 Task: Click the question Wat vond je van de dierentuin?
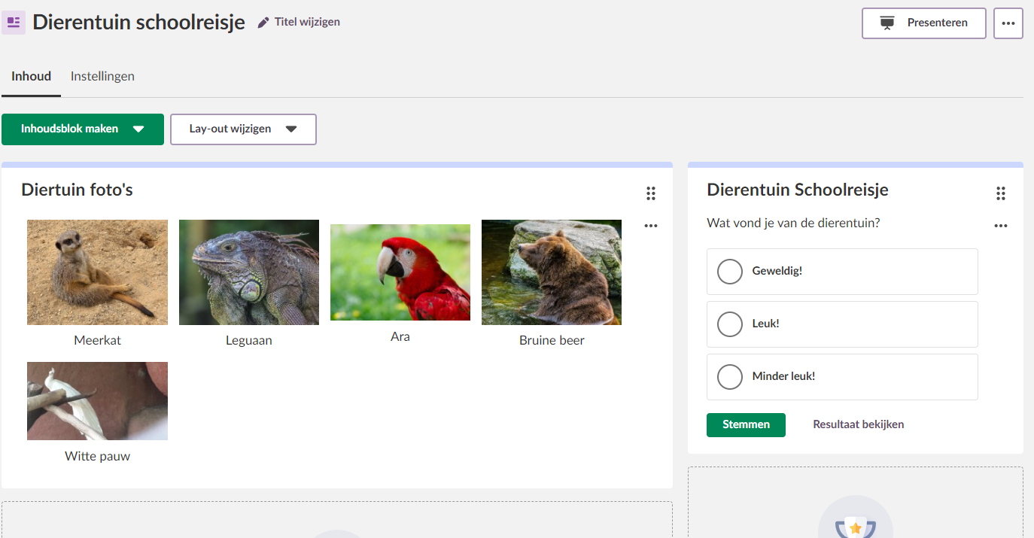793,223
